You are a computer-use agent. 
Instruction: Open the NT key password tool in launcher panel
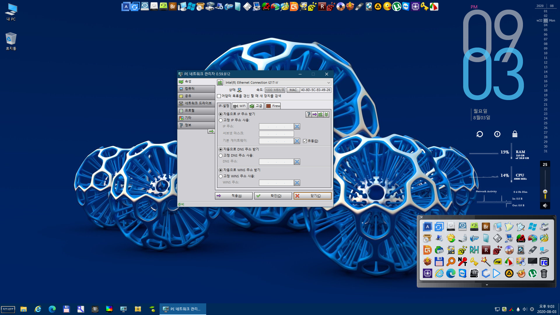click(462, 262)
